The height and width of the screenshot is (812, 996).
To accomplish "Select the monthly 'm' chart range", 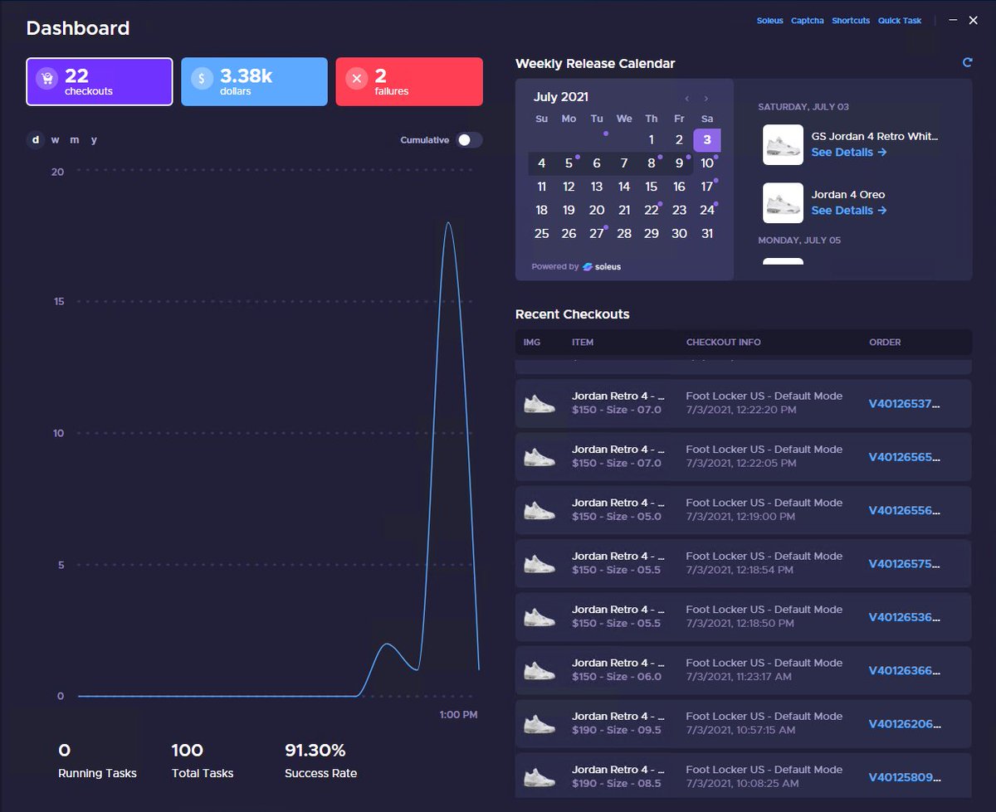I will 75,140.
